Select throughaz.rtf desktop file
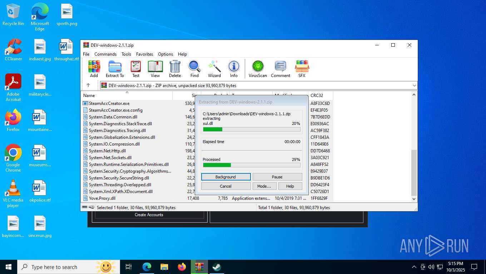The image size is (486, 274). 66,50
